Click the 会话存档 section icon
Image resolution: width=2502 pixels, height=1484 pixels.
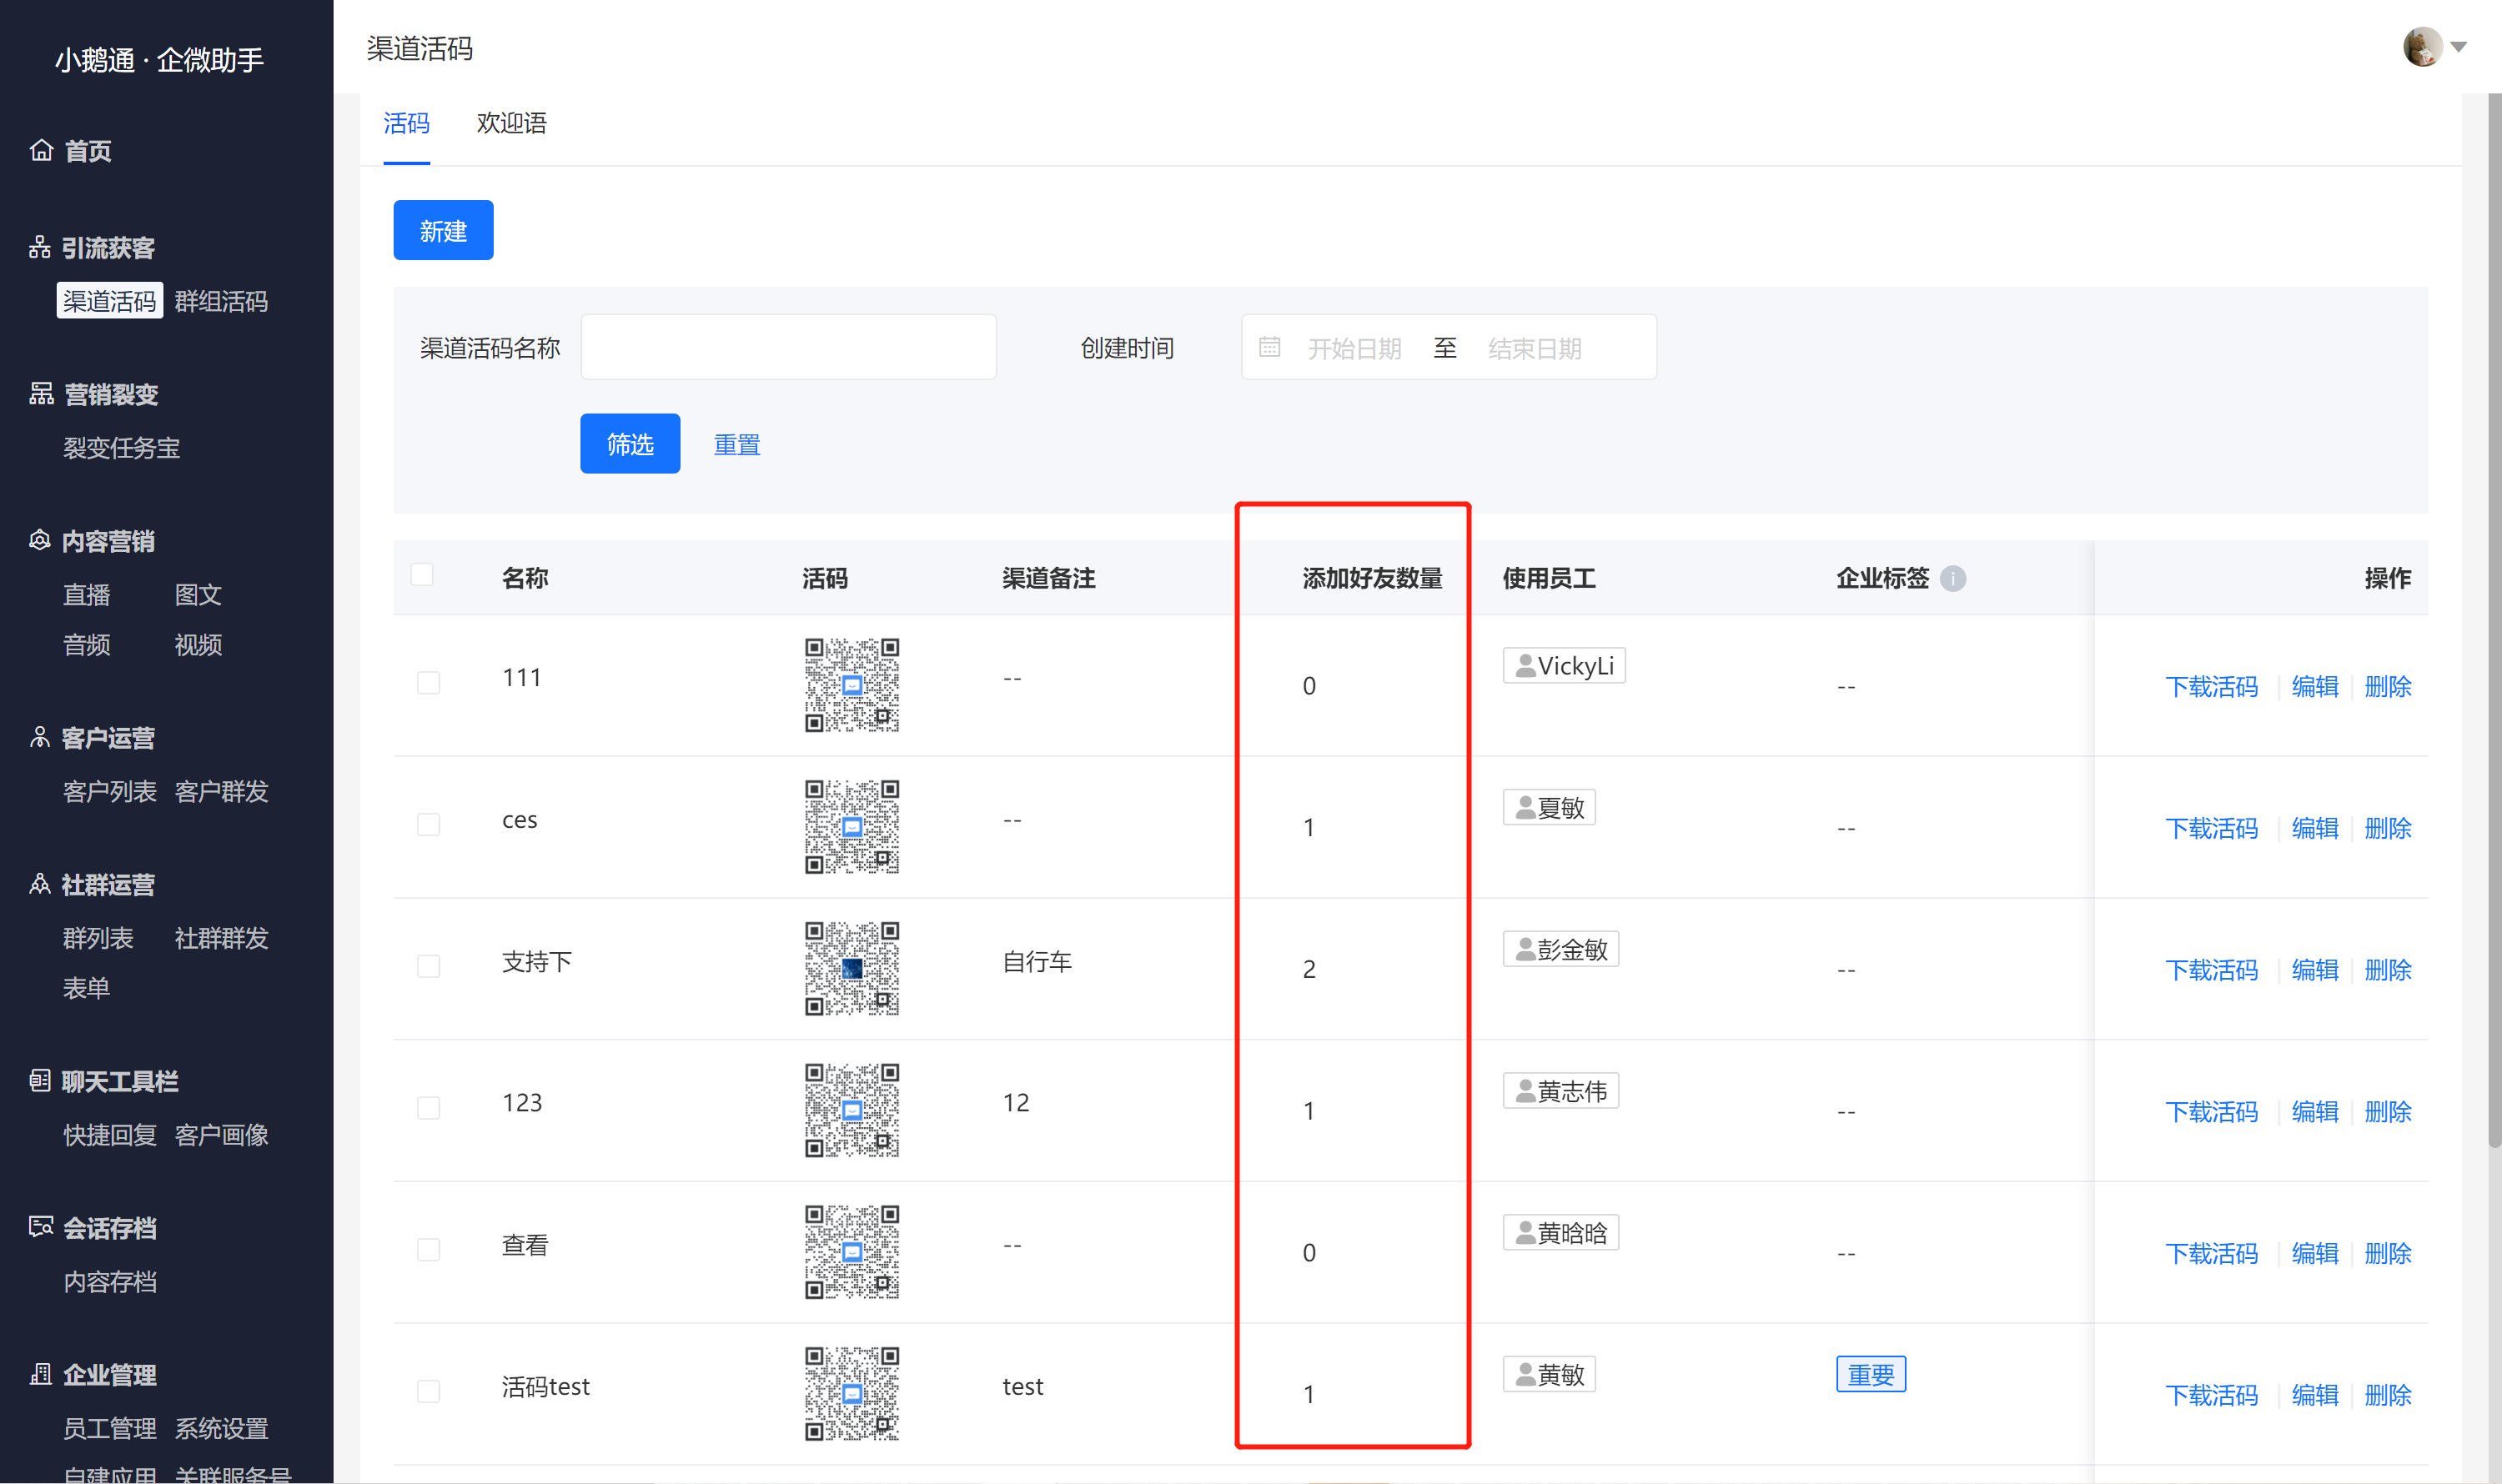[41, 1228]
